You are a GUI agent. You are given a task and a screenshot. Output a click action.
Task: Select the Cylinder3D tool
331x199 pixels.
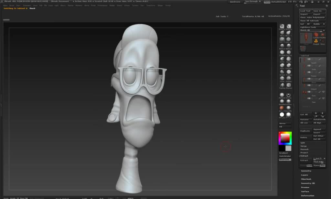(316, 35)
